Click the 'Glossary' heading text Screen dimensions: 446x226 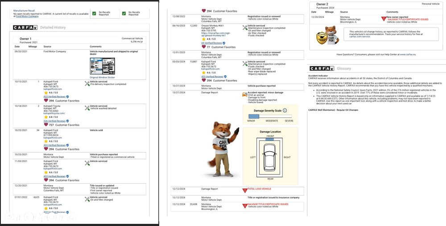[x=344, y=69]
